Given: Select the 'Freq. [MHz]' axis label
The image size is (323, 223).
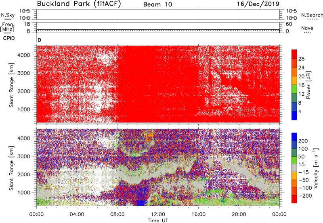Looking at the screenshot, I should (7, 27).
